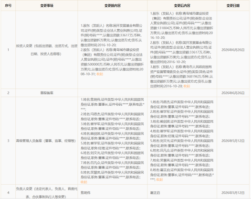Image resolution: width=251 pixels, height=199 pixels.
Task: Click the 章程备案 change item cell
Action: (47, 93)
